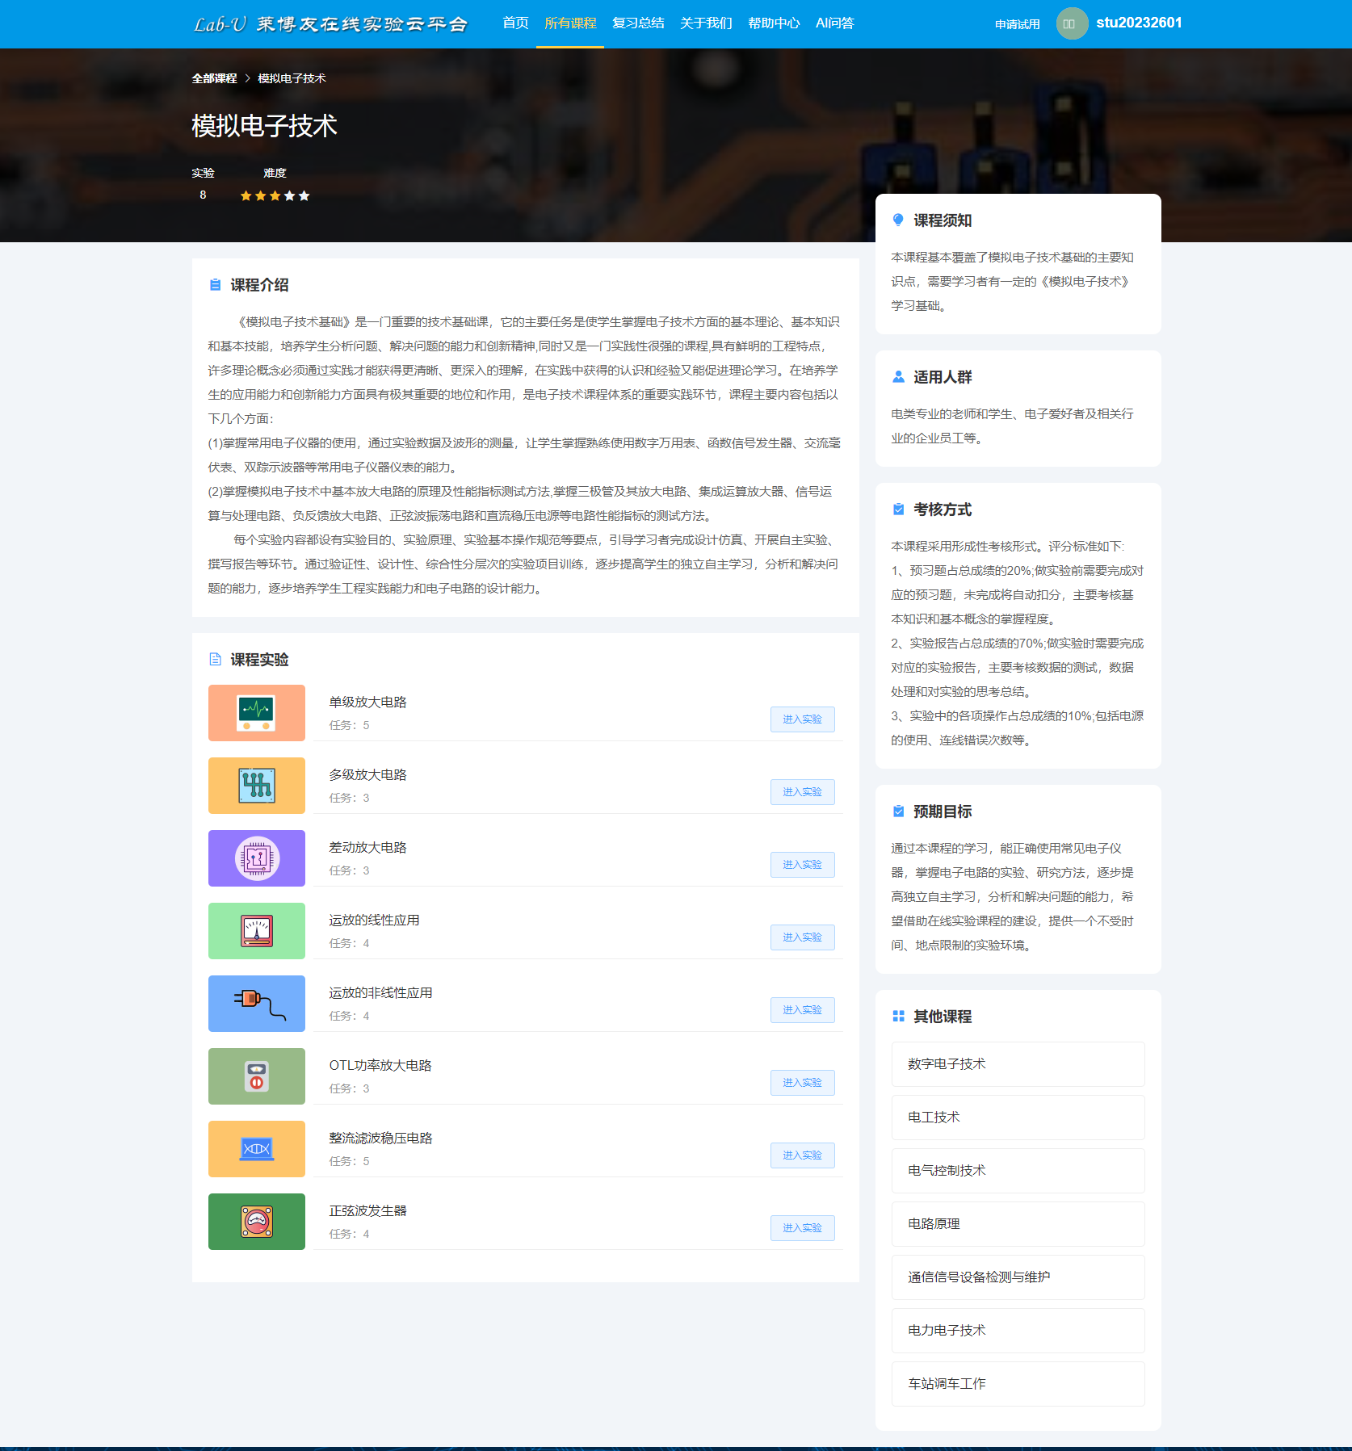Click the 申请试用 link in the header
This screenshot has width=1352, height=1451.
[x=1017, y=24]
